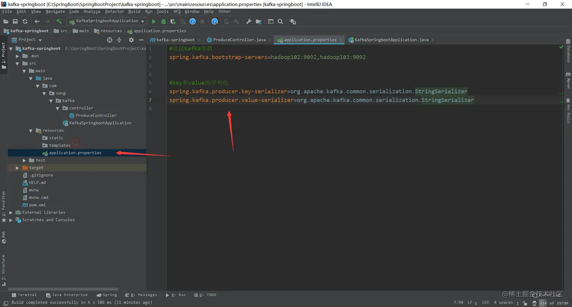Toggle the Web tool window button
The height and width of the screenshot is (307, 572).
4,237
